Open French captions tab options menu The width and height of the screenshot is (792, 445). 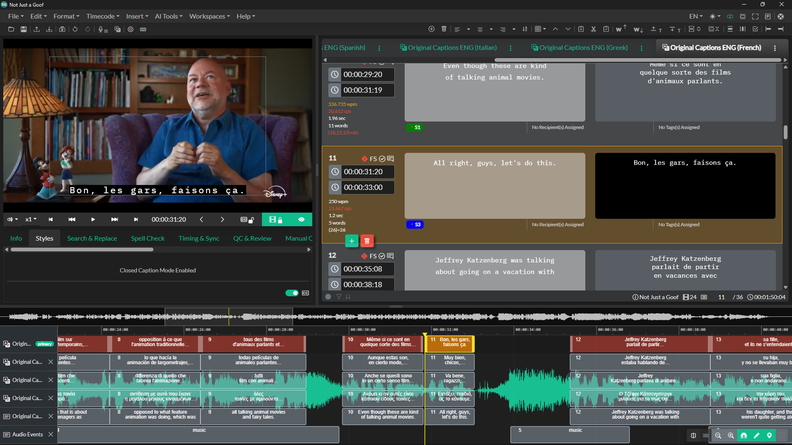[775, 48]
